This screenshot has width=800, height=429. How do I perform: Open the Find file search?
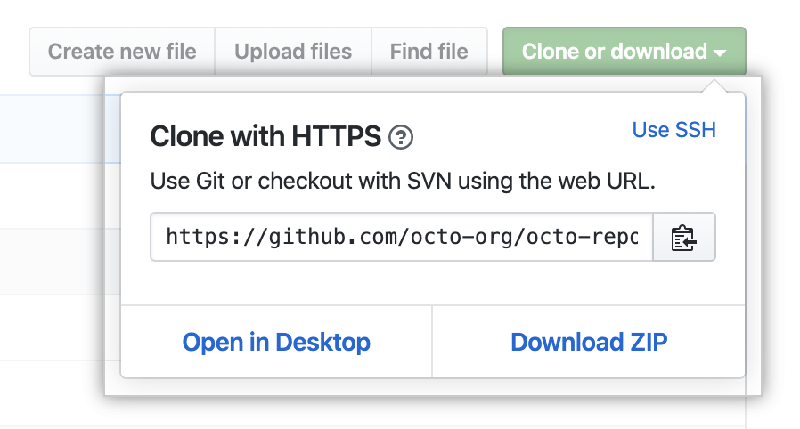(x=429, y=52)
